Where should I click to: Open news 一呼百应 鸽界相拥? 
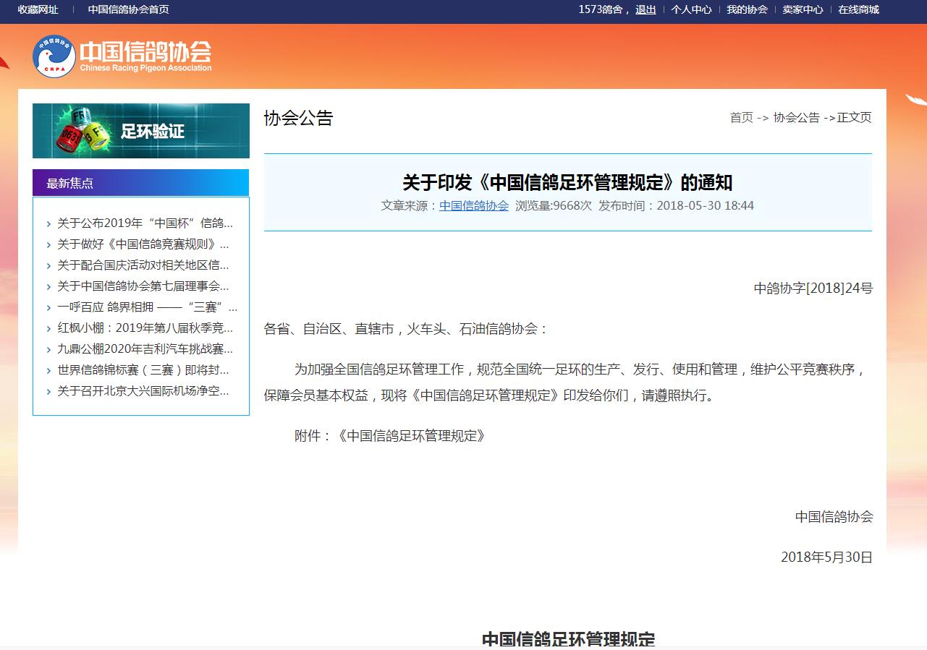[x=147, y=307]
